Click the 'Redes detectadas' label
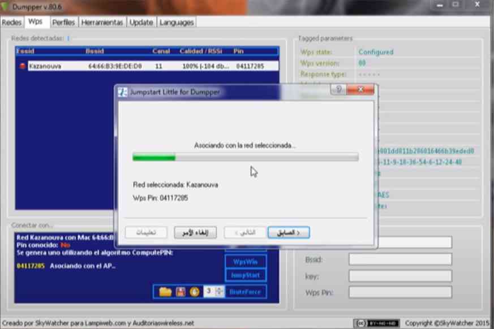Screen dimensions: 494x329 pos(37,38)
